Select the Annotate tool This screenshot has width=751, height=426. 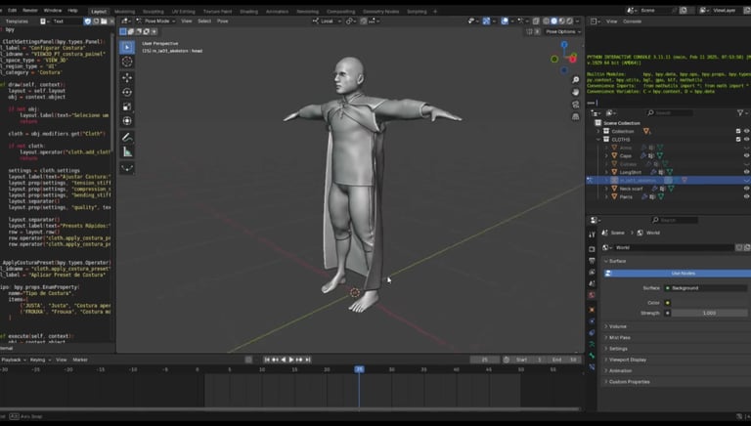pos(127,138)
